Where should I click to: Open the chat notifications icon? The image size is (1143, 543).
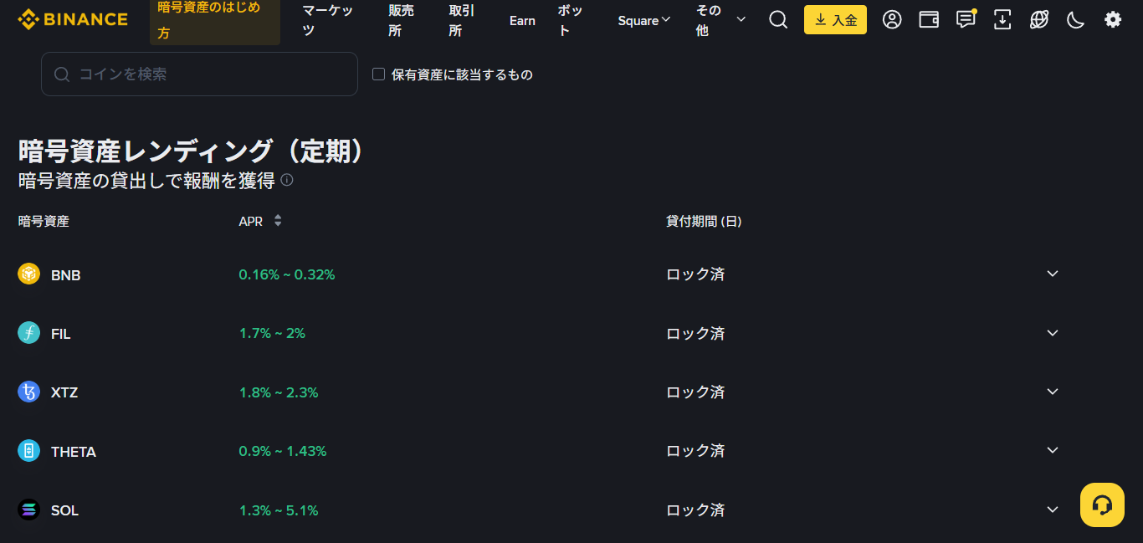pos(966,20)
